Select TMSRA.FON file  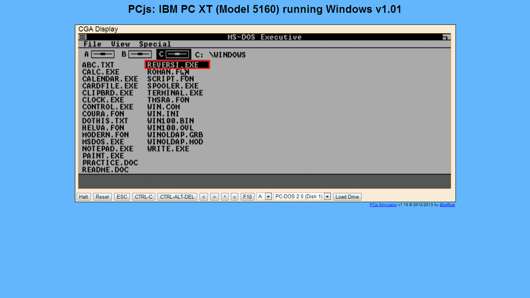168,100
